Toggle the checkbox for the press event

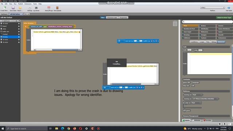tap(19, 29)
